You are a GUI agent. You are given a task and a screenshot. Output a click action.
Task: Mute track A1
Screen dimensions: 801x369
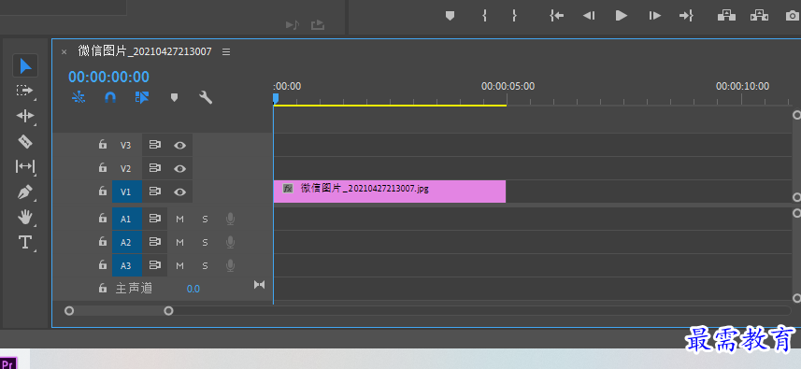point(179,220)
